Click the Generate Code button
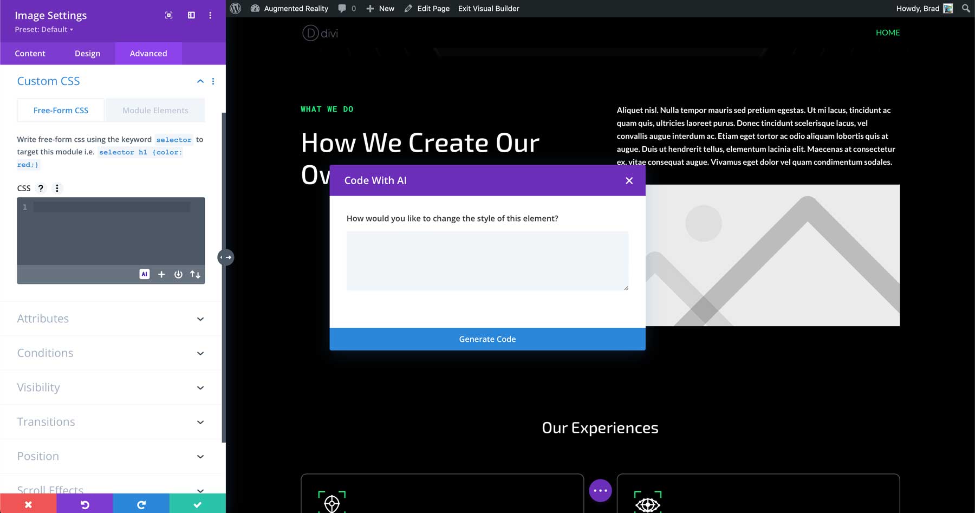975x513 pixels. [487, 339]
